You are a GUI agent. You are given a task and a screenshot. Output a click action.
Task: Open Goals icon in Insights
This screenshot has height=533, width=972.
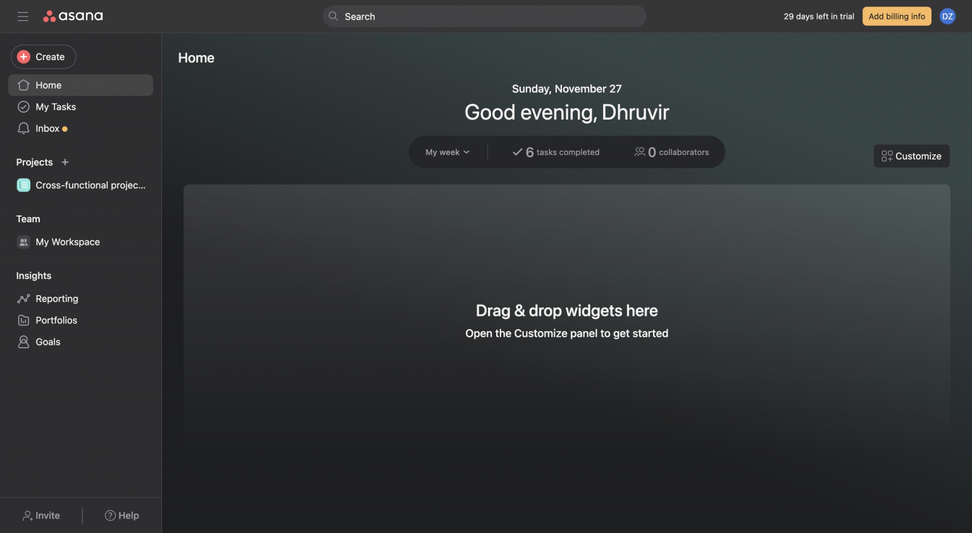23,342
